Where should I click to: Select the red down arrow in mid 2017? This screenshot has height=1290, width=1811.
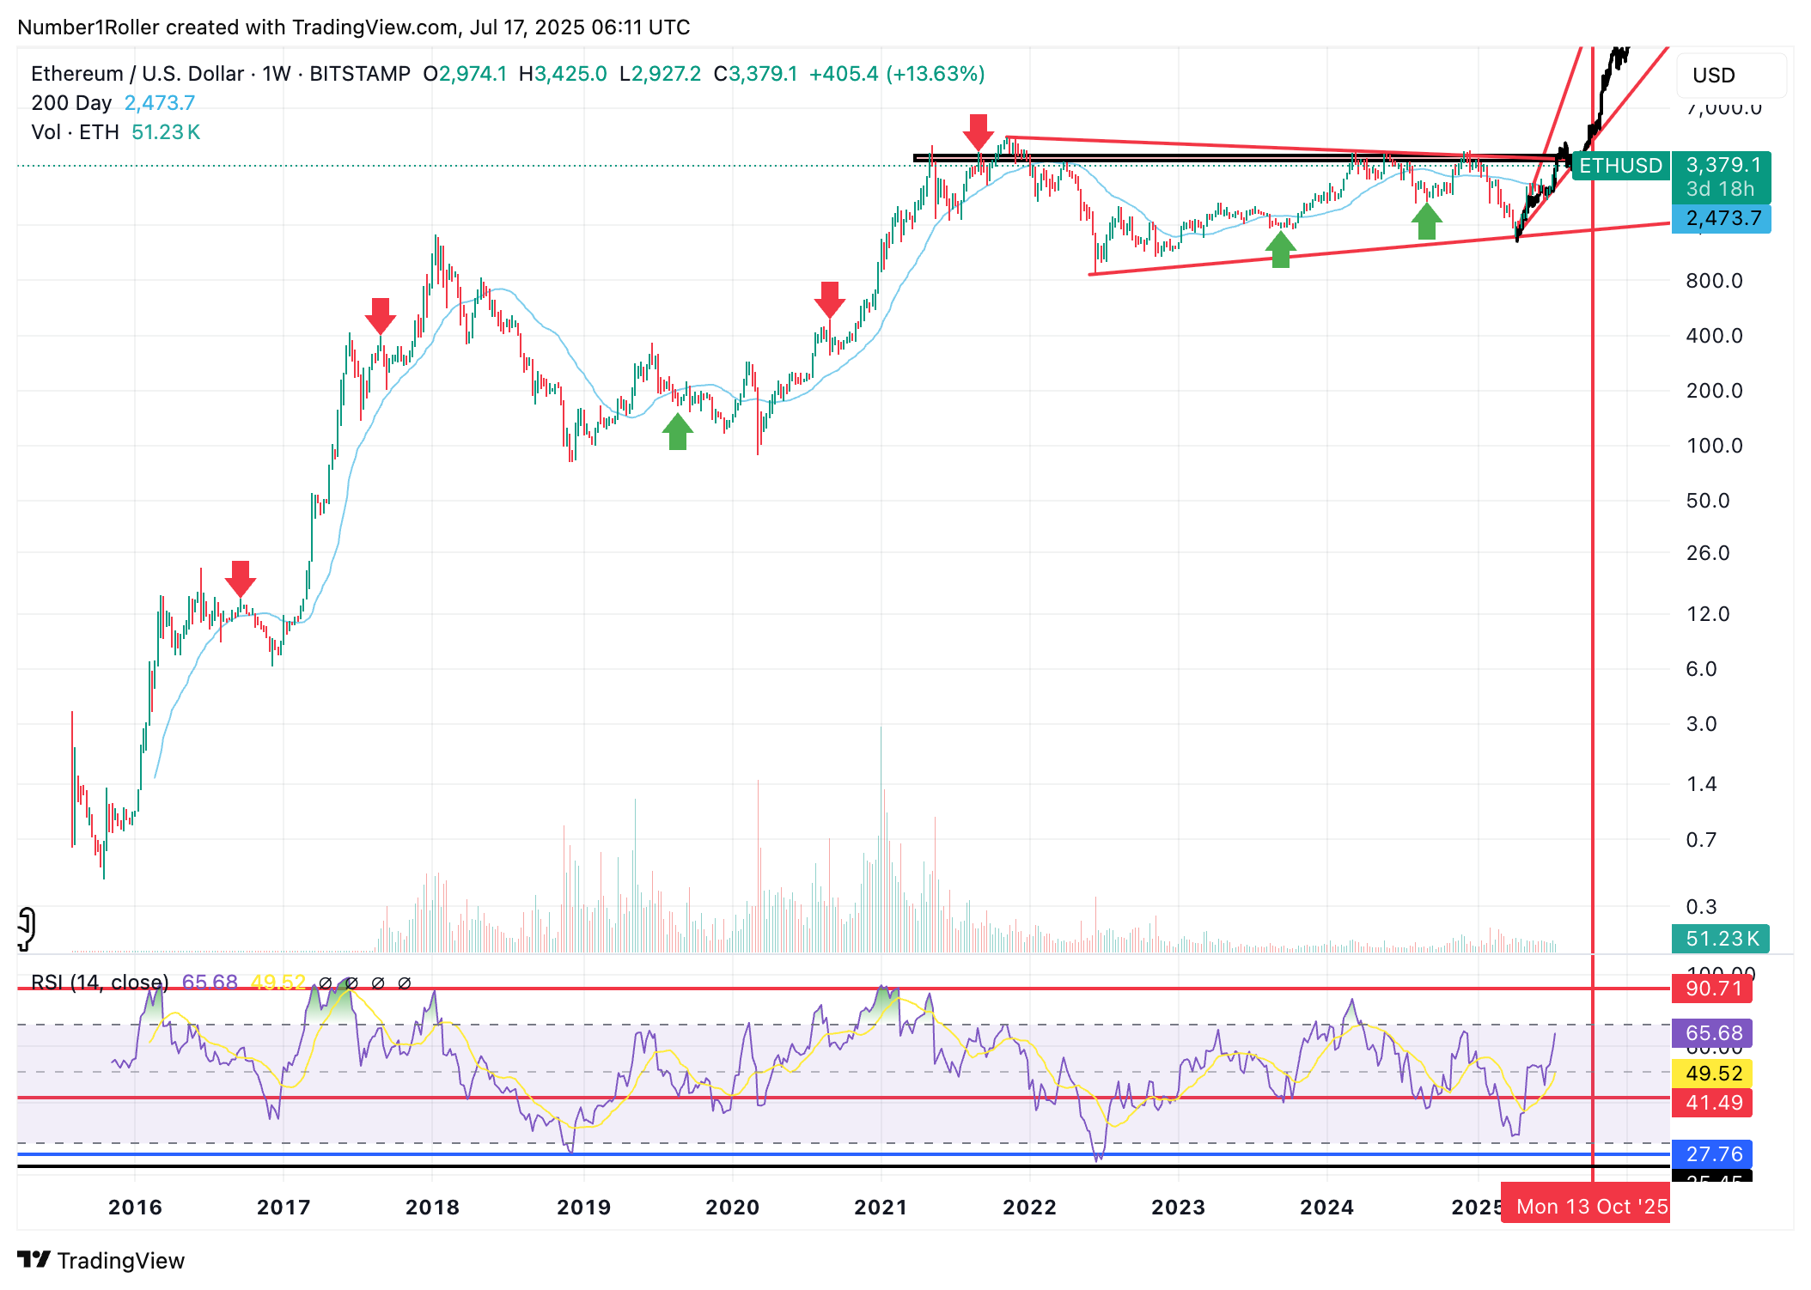pyautogui.click(x=380, y=315)
